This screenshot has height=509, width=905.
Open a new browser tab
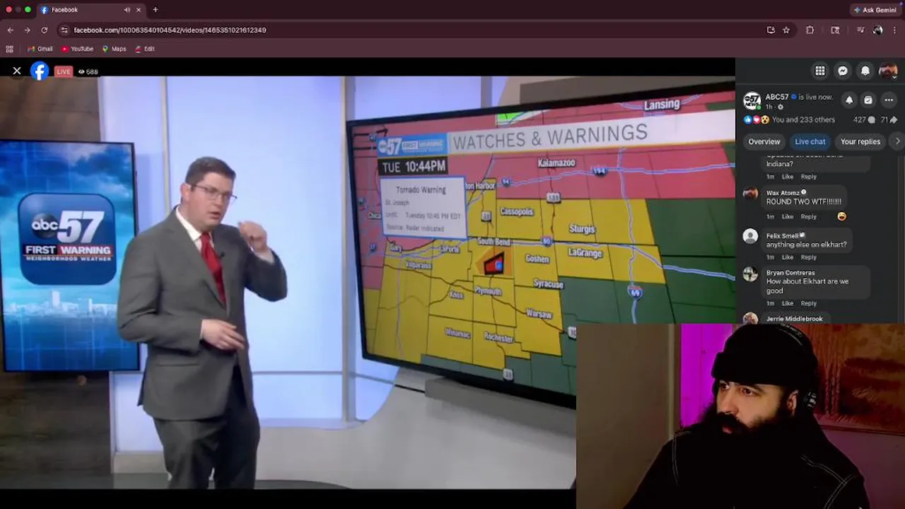click(x=156, y=10)
